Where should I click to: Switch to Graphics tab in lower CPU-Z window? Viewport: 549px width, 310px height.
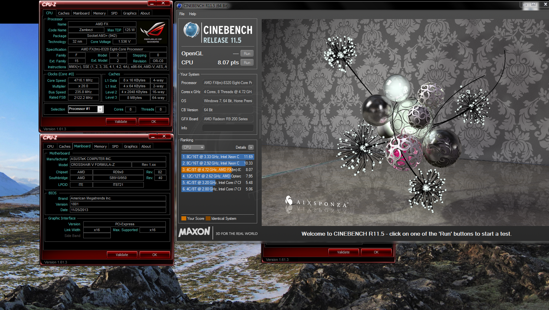point(131,146)
